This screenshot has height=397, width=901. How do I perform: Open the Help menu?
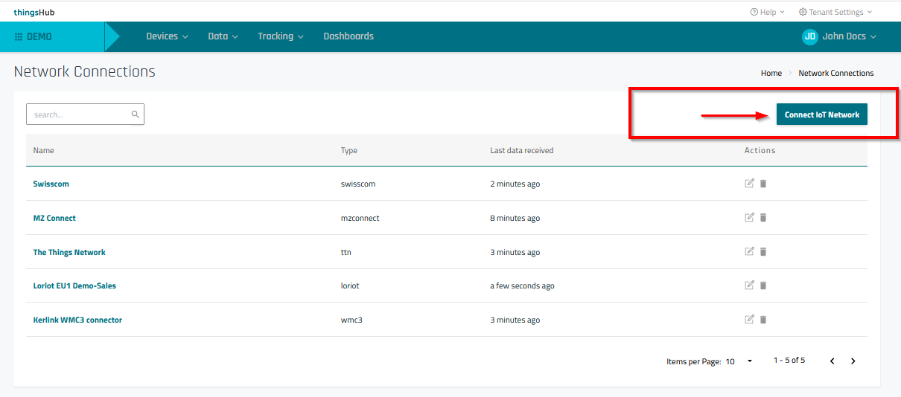(767, 12)
